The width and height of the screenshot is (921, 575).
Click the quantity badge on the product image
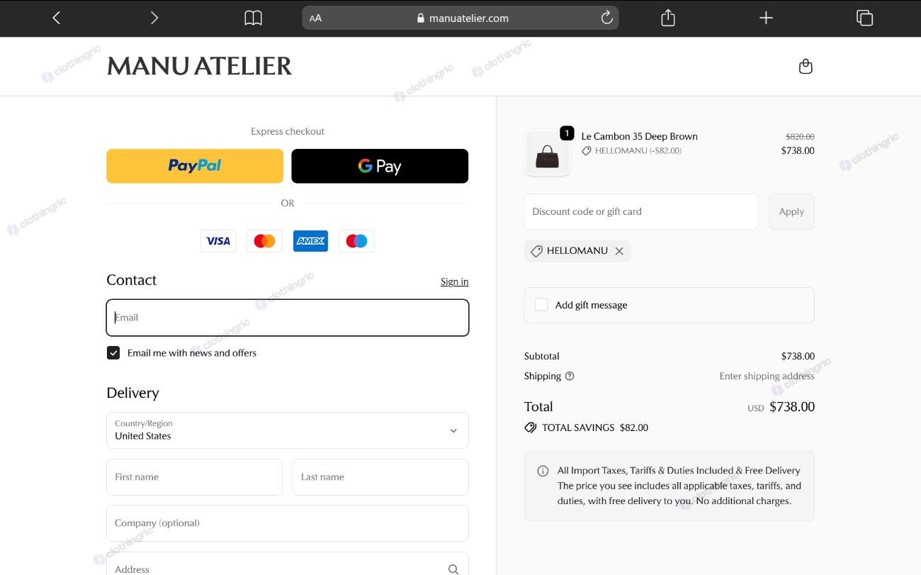(567, 133)
